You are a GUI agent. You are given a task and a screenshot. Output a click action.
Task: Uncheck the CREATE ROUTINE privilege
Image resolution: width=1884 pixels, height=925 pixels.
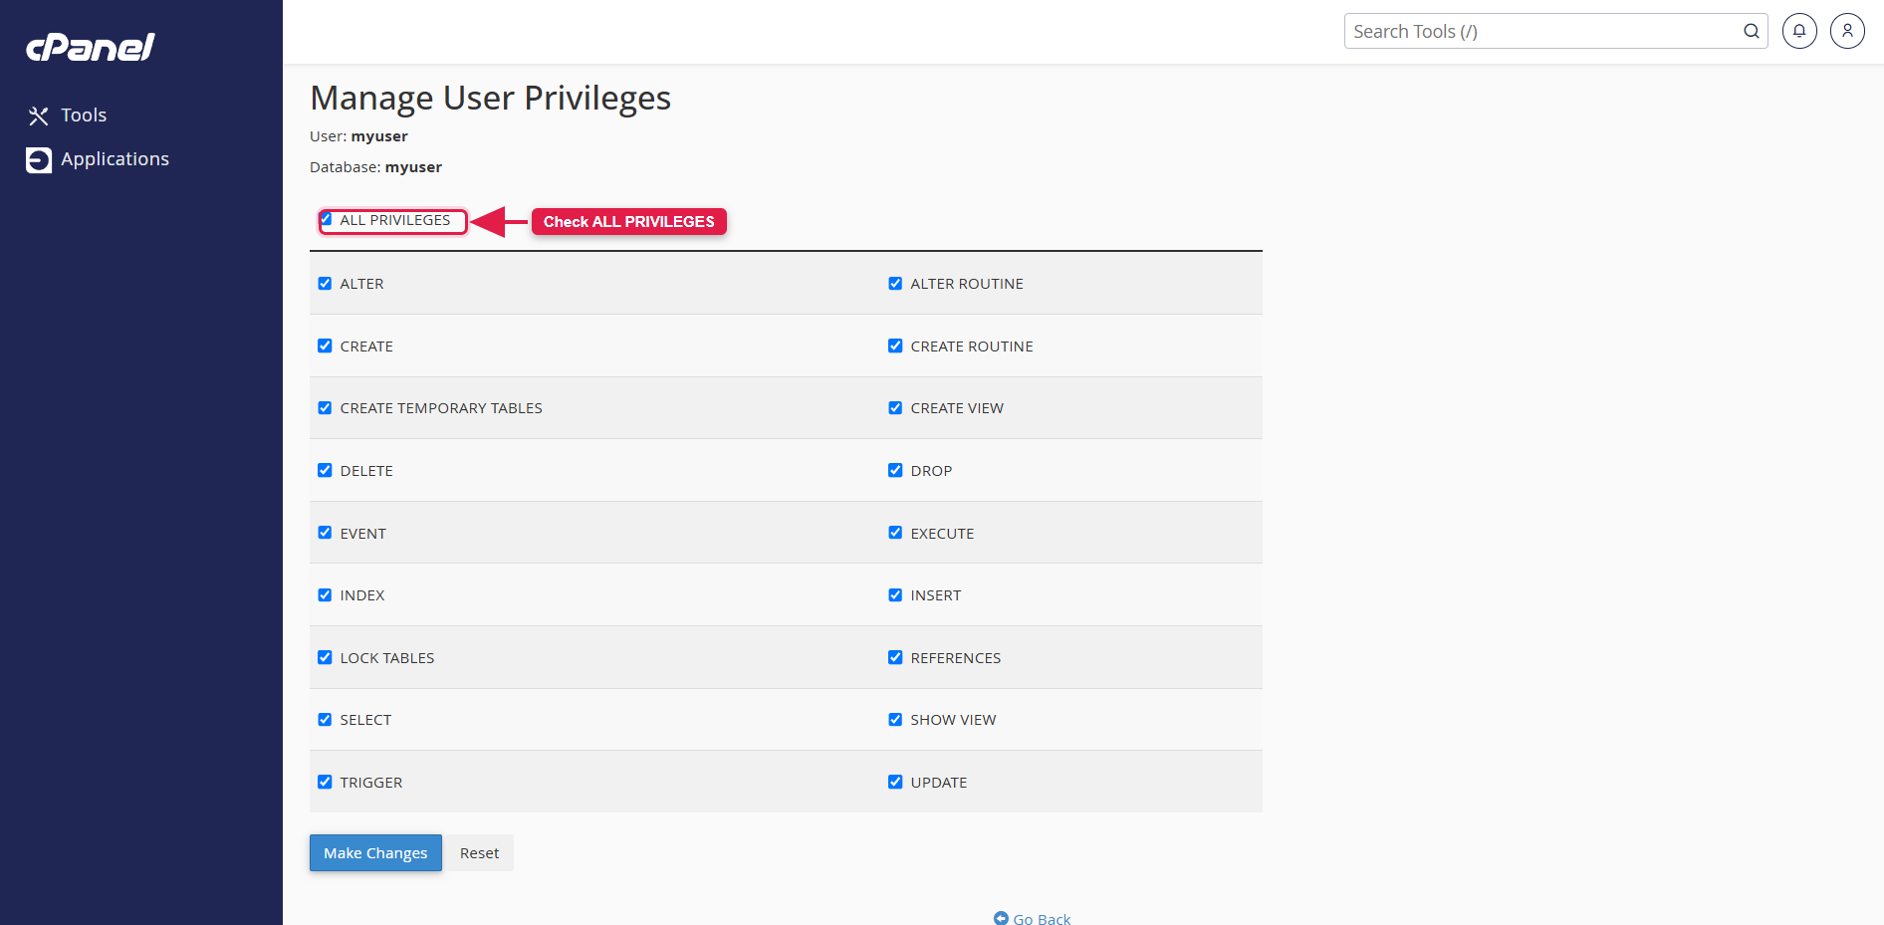pos(895,346)
